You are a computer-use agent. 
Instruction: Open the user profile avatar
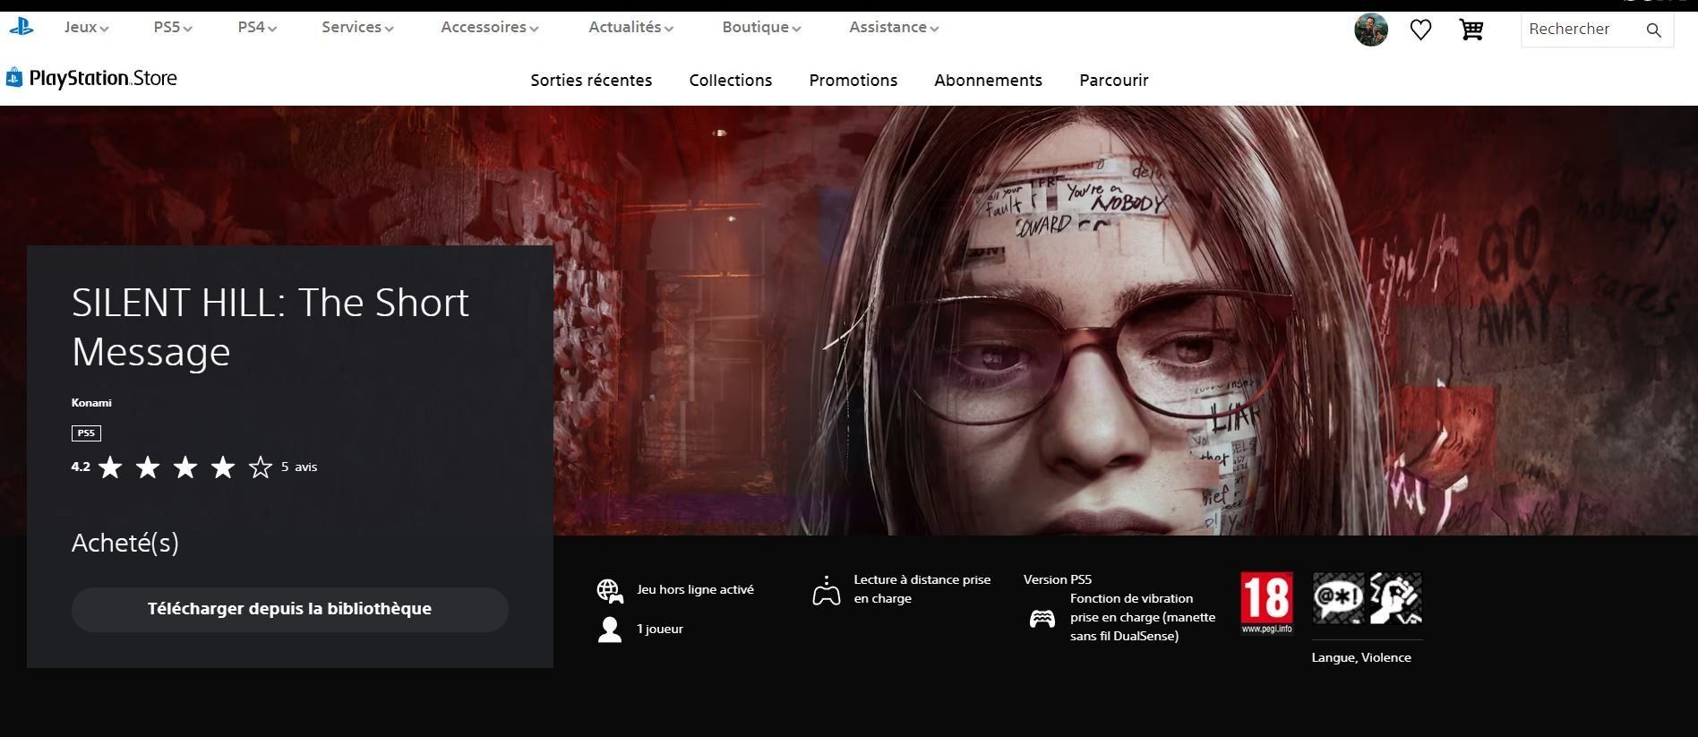(1370, 30)
